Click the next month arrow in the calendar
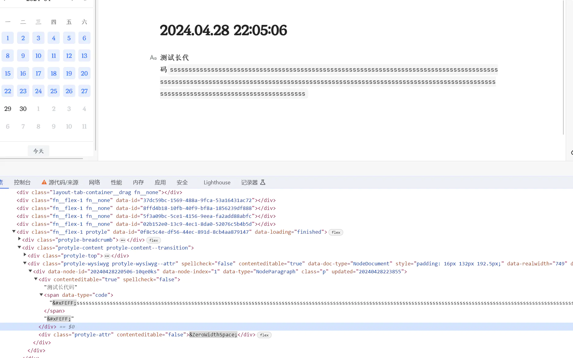The width and height of the screenshot is (573, 358). (72, 1)
